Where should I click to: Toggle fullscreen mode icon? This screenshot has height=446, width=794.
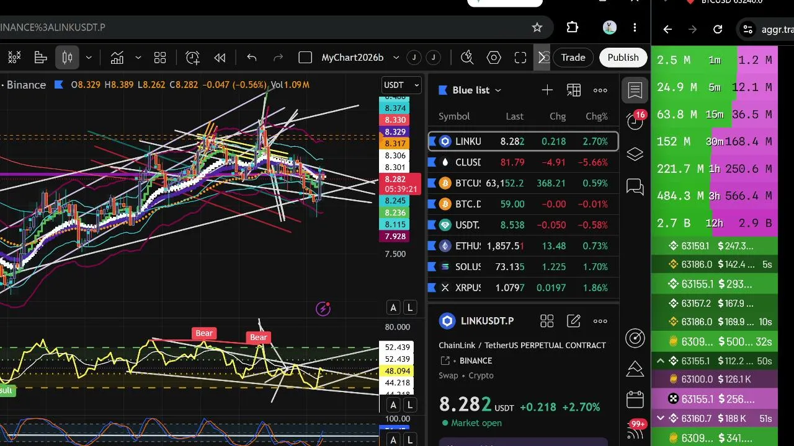(x=520, y=58)
